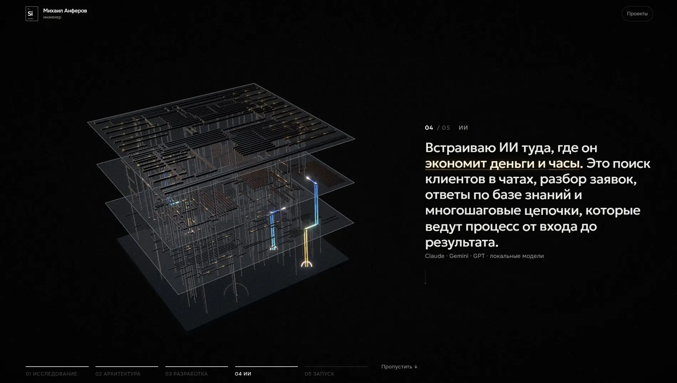Image resolution: width=677 pixels, height=383 pixels.
Task: Click the Si logo icon
Action: pyautogui.click(x=32, y=14)
